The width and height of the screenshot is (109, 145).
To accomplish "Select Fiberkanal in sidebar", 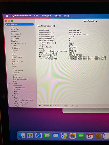I will tap(15, 39).
